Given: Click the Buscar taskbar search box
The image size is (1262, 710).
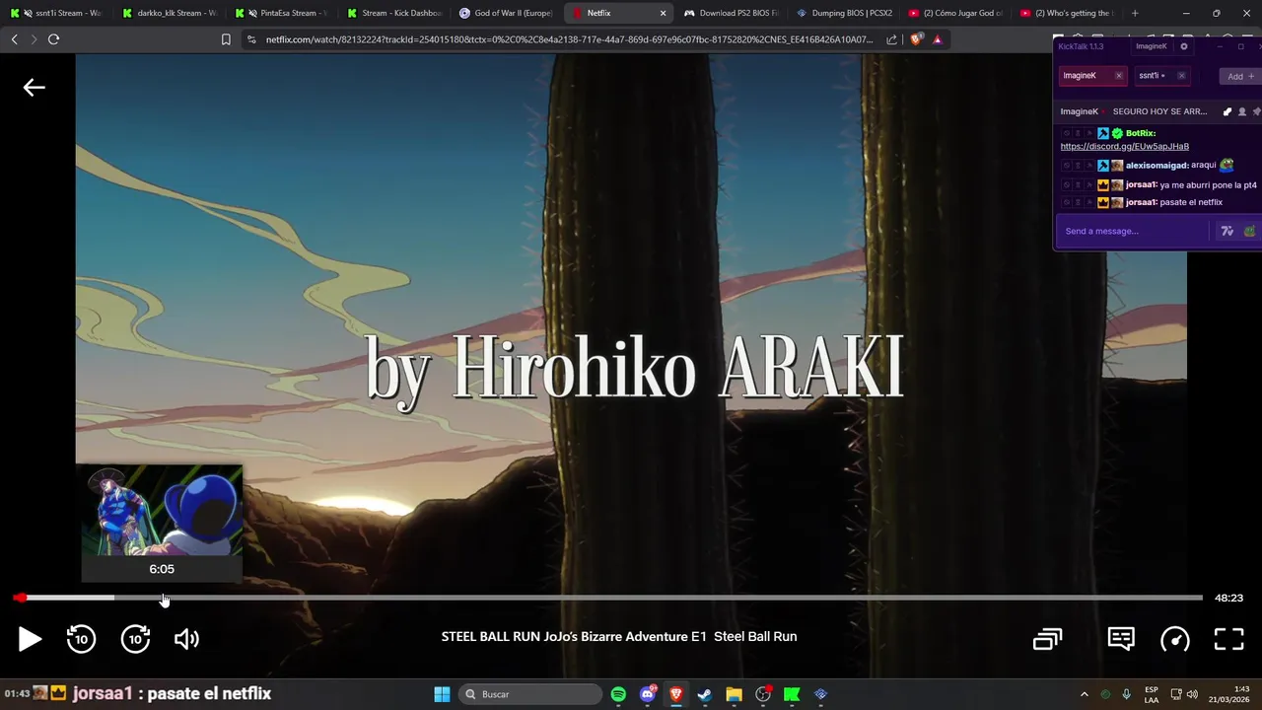Looking at the screenshot, I should click(532, 694).
